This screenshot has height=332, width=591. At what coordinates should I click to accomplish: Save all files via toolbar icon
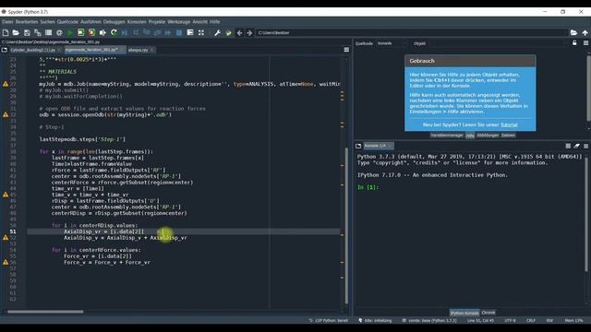click(38, 33)
